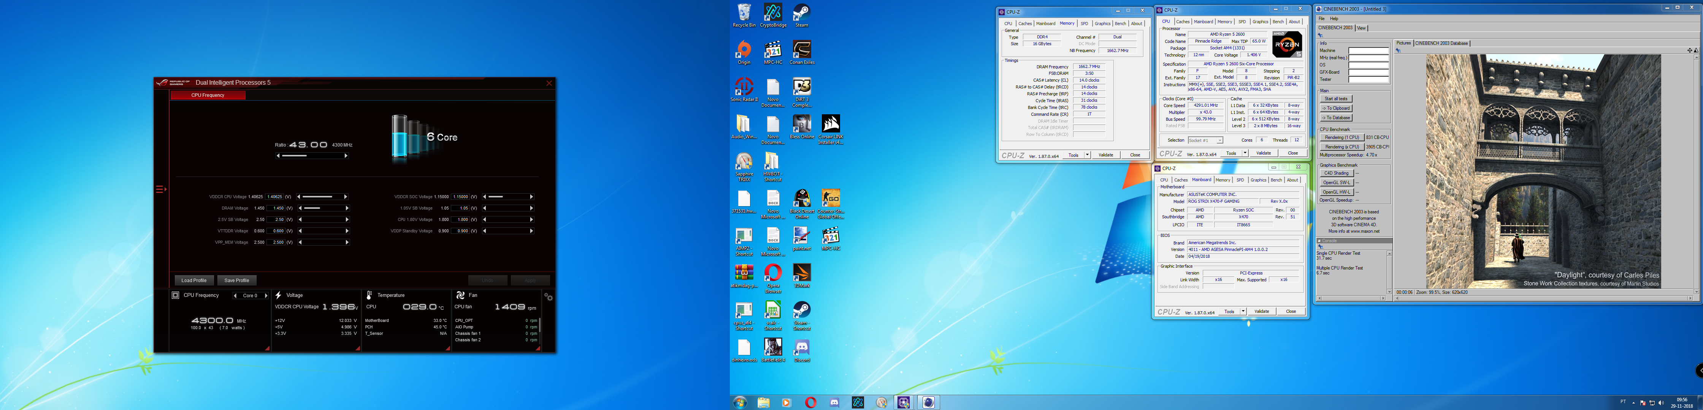Select the next core with the Core 0 right arrow

pyautogui.click(x=266, y=296)
